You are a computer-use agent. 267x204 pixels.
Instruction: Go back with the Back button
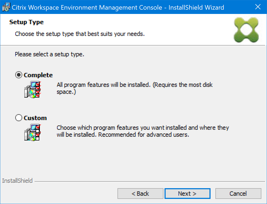click(140, 194)
